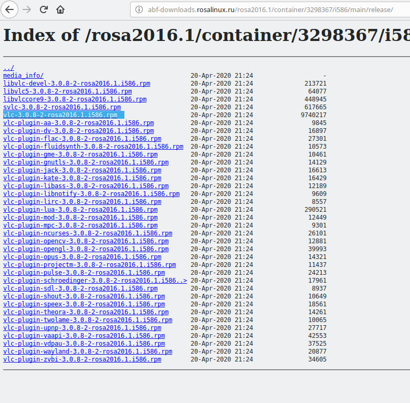Download vlc-plugin-aa rpm package
Viewport: 410px width, 403px height.
point(78,123)
